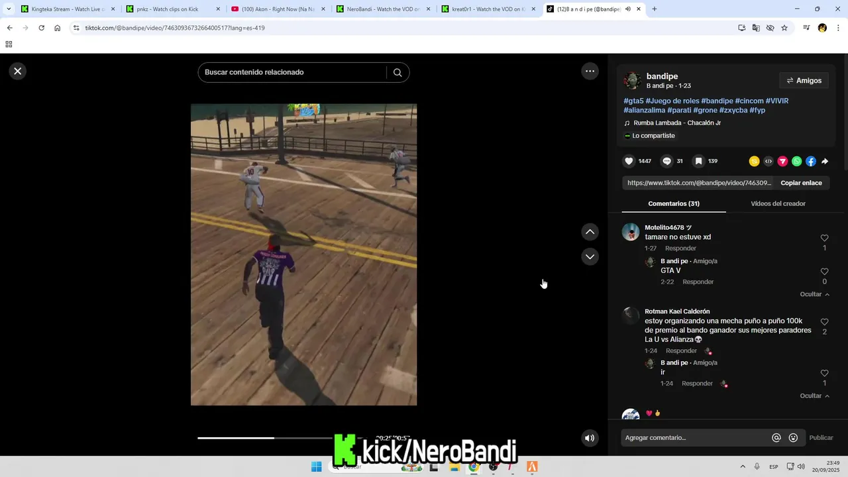Switch to the kreat0r1 VOD tab

pos(487,9)
